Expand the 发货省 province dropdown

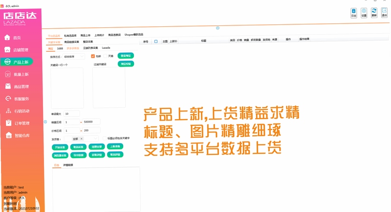click(81, 139)
